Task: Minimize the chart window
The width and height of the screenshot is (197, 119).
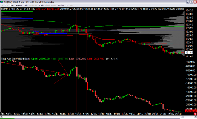Action: click(x=188, y=2)
